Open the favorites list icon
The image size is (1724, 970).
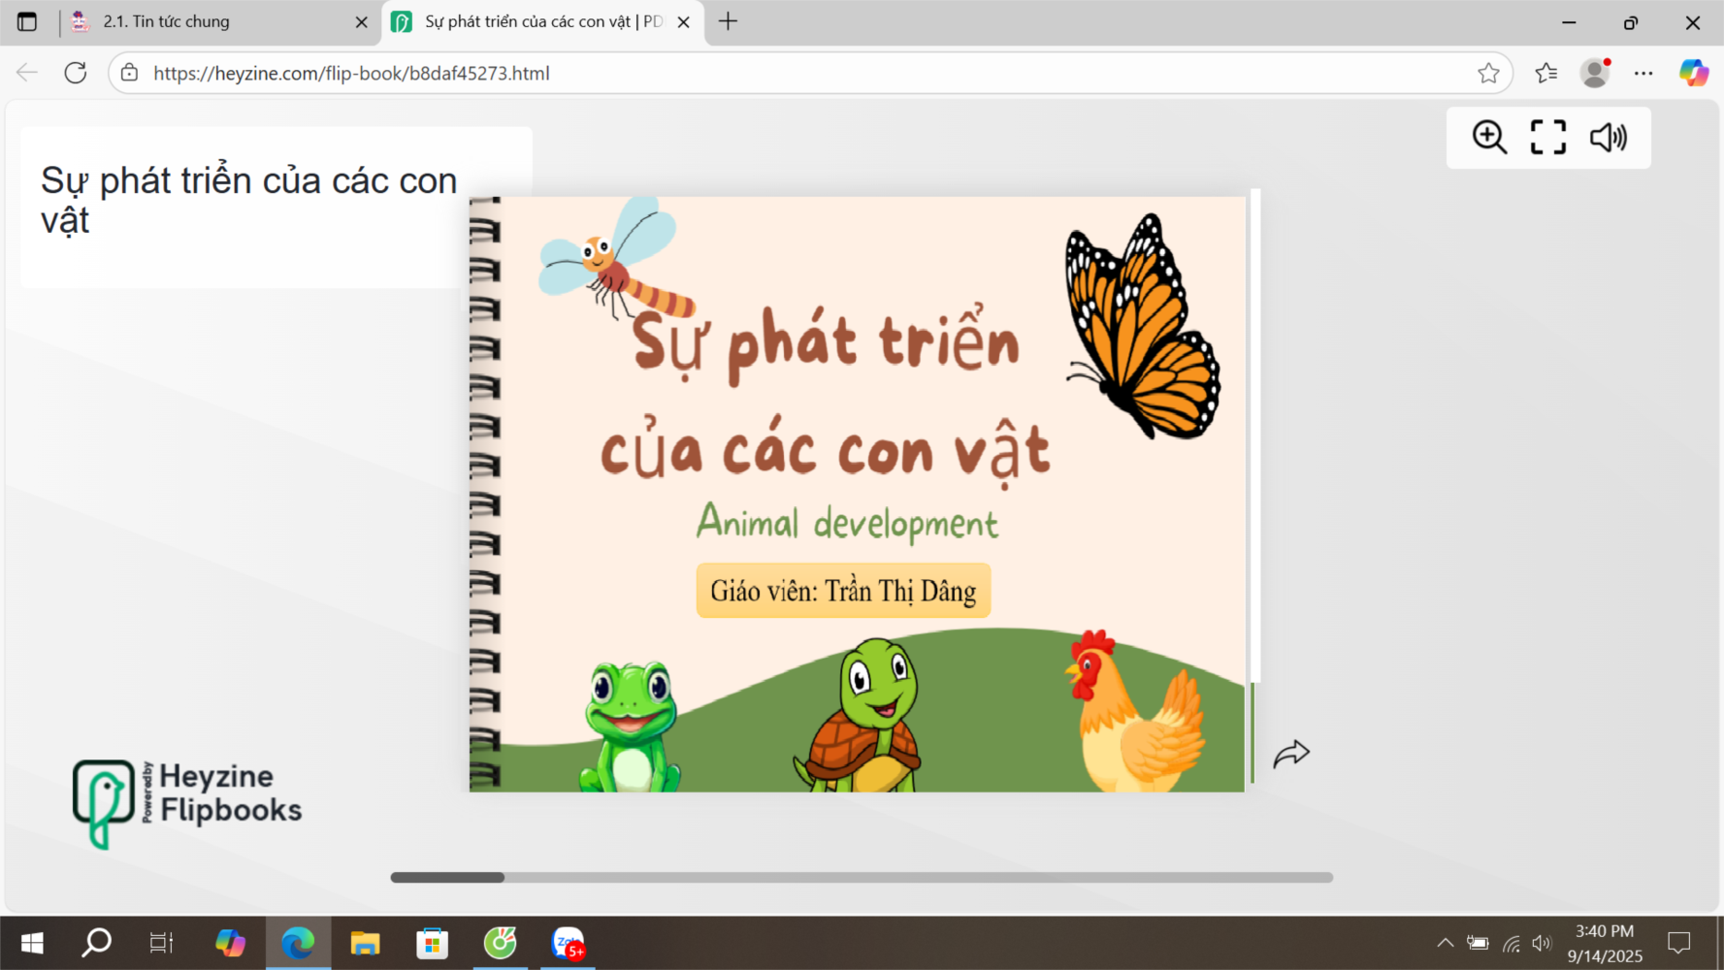(1545, 73)
